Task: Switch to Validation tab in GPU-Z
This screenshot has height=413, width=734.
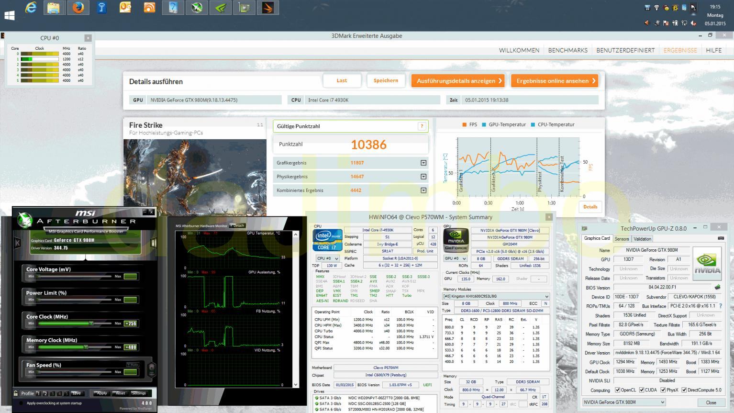Action: point(642,239)
